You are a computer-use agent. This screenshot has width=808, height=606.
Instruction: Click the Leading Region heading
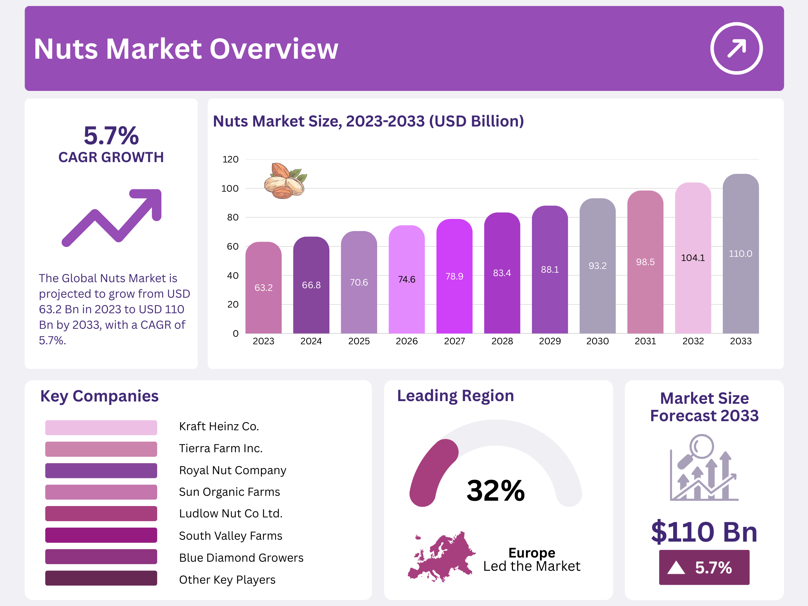pyautogui.click(x=455, y=395)
